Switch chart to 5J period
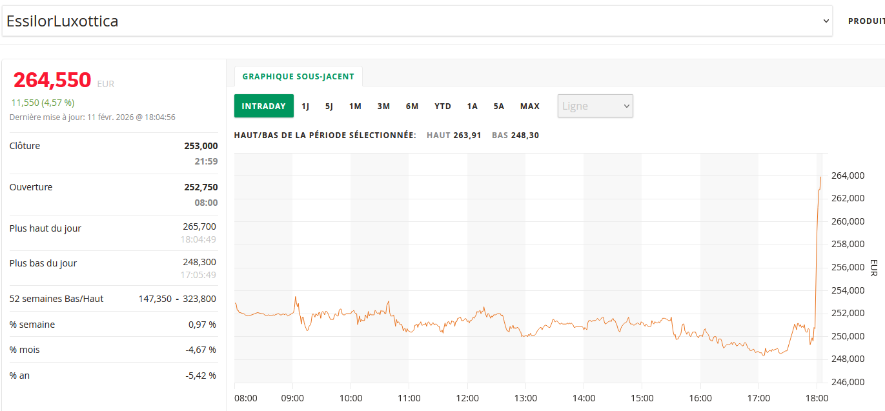The width and height of the screenshot is (885, 411). 329,106
